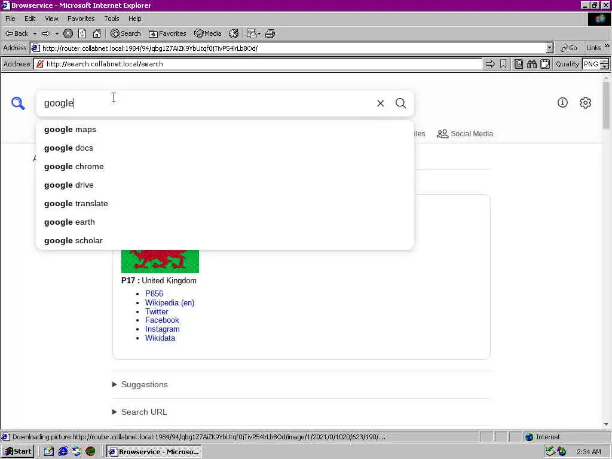This screenshot has width=612, height=459.
Task: Decrease the Quality stepper value
Action: click(x=605, y=67)
